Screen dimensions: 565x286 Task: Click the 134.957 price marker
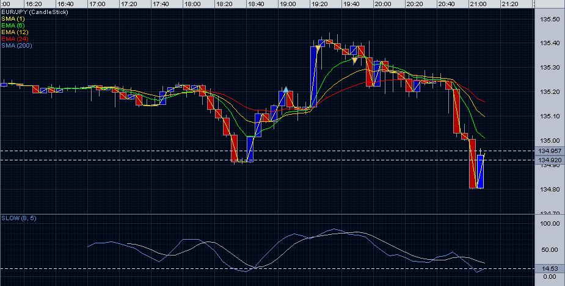click(550, 151)
